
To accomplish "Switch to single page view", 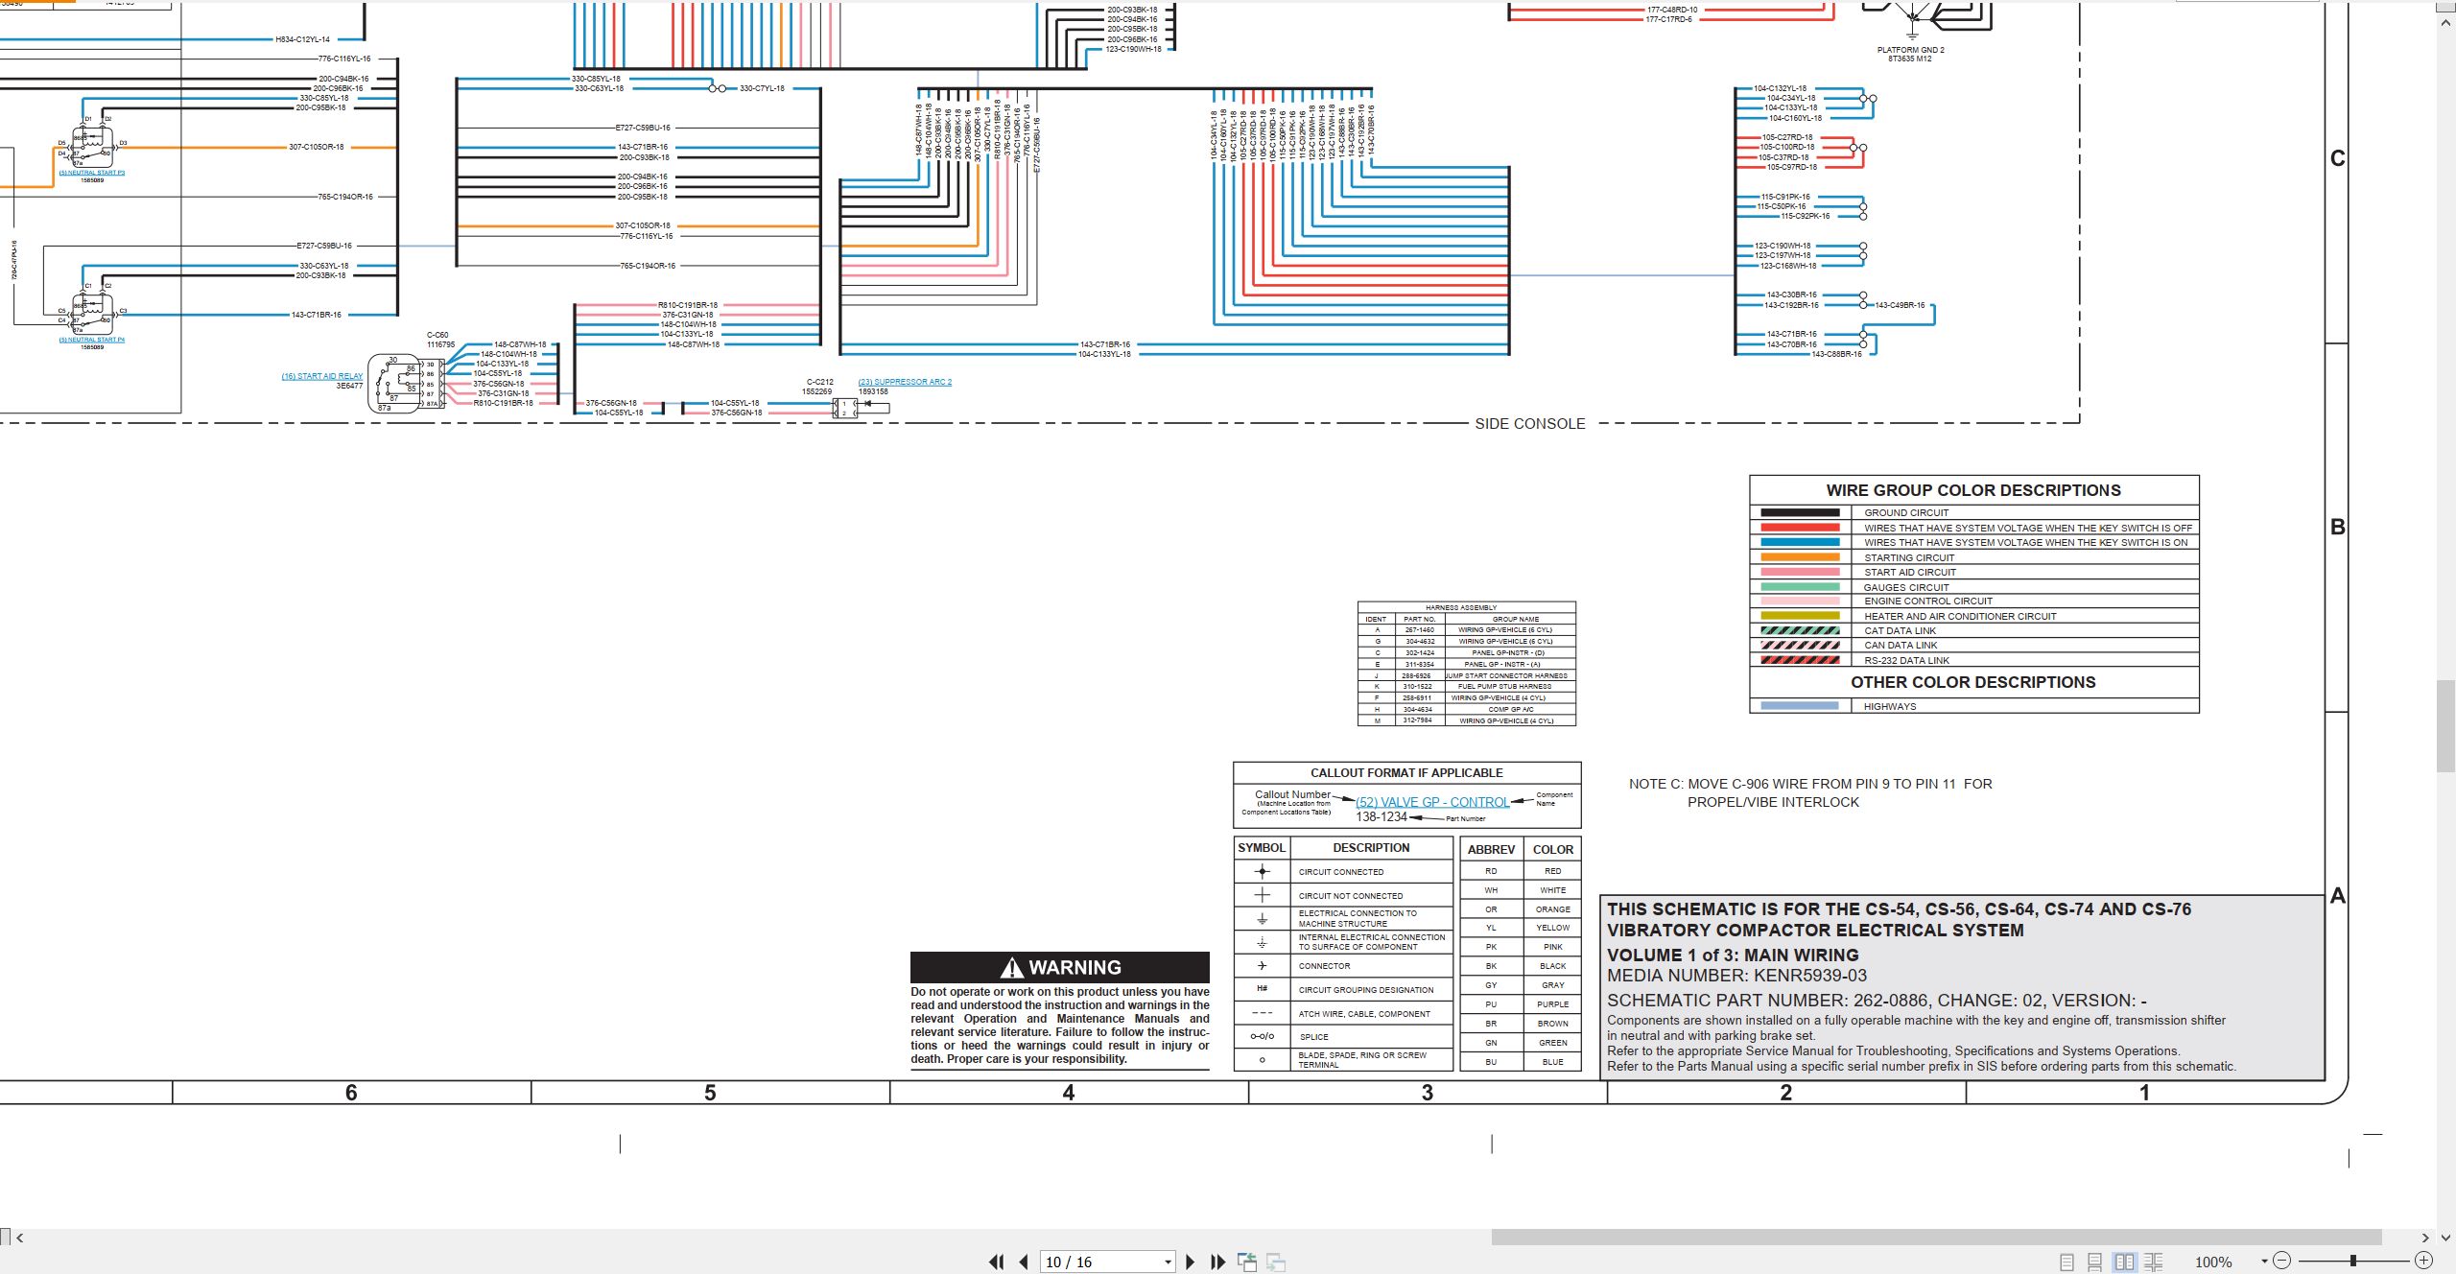I will (x=2066, y=1262).
